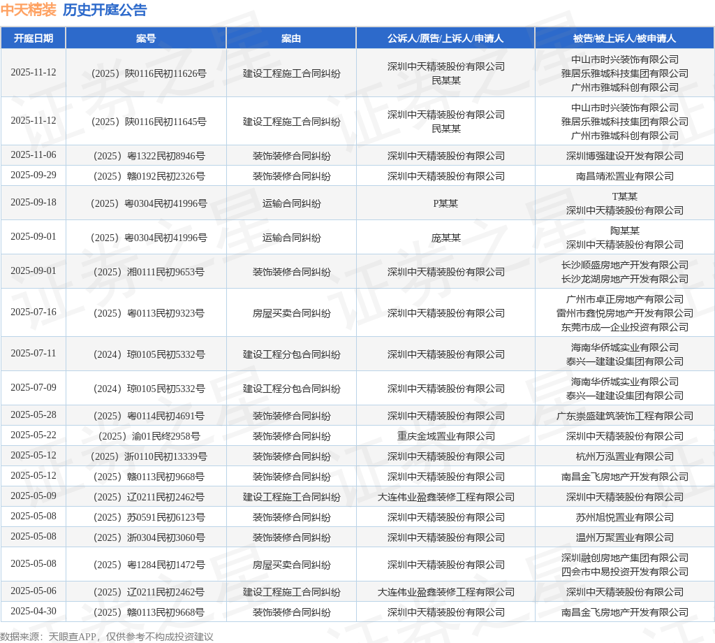This screenshot has height=643, width=715.
Task: Select the 公诉人/原告/上诉人/申请人 header
Action: tap(445, 38)
